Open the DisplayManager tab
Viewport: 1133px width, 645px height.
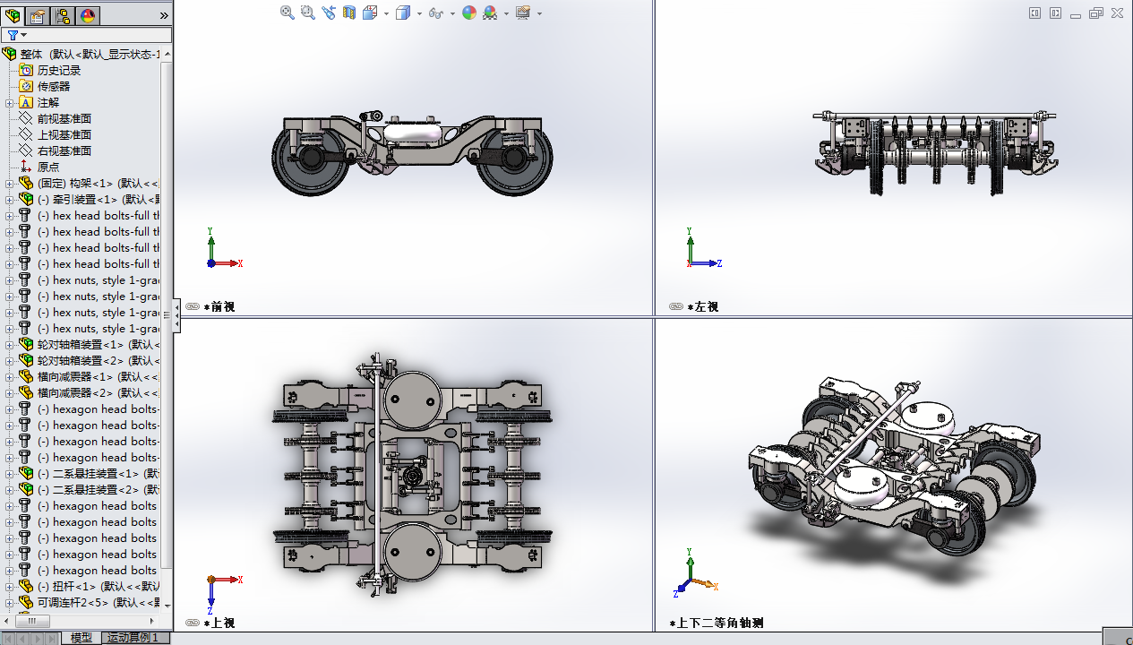(x=88, y=15)
